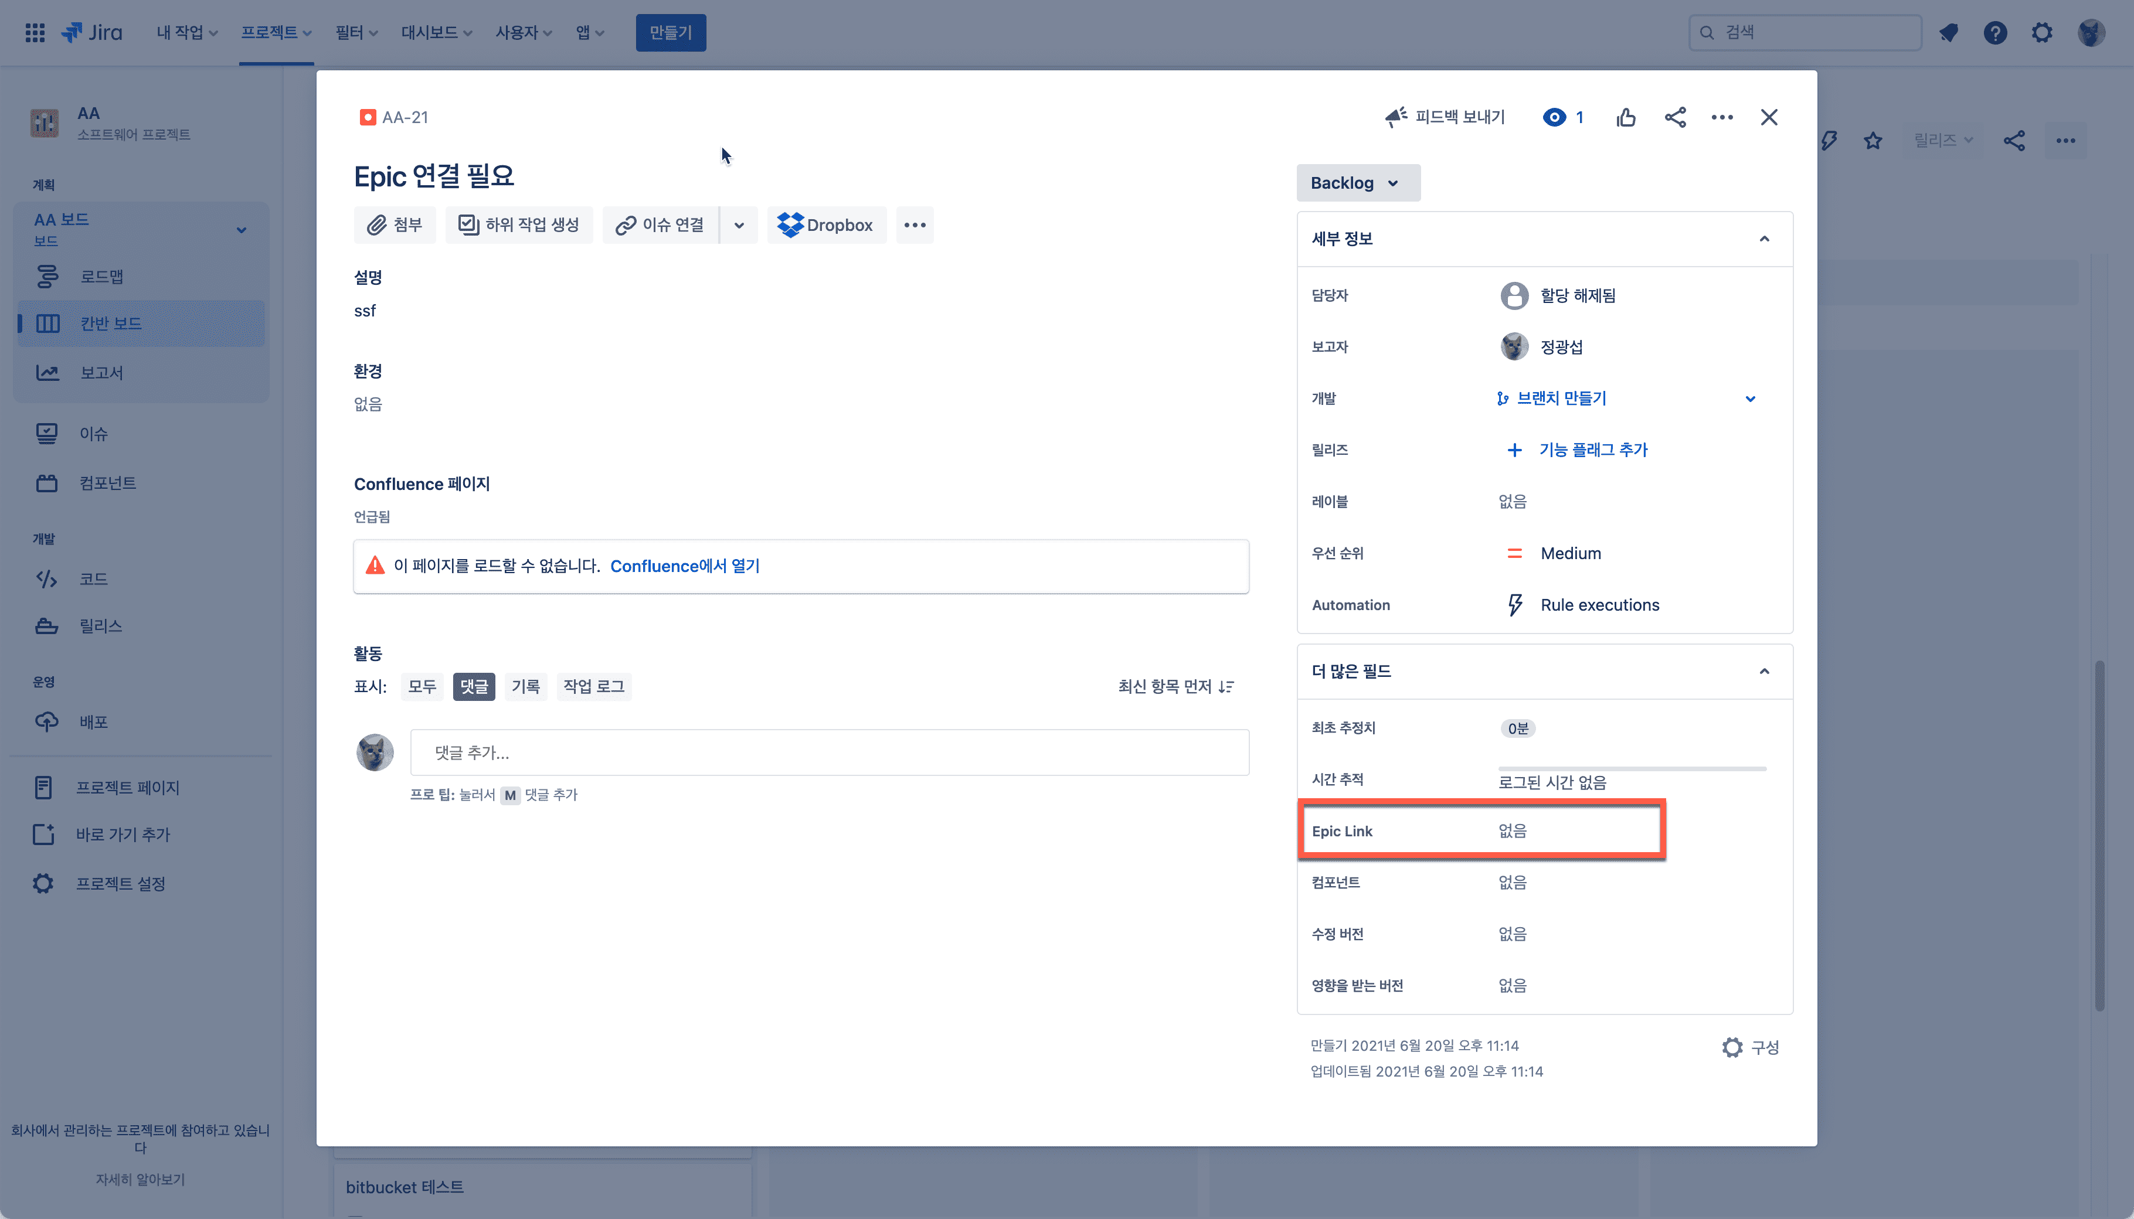Screen dimensions: 2134x1219
Task: Click the Confluence에서 열기 link
Action: 684,566
